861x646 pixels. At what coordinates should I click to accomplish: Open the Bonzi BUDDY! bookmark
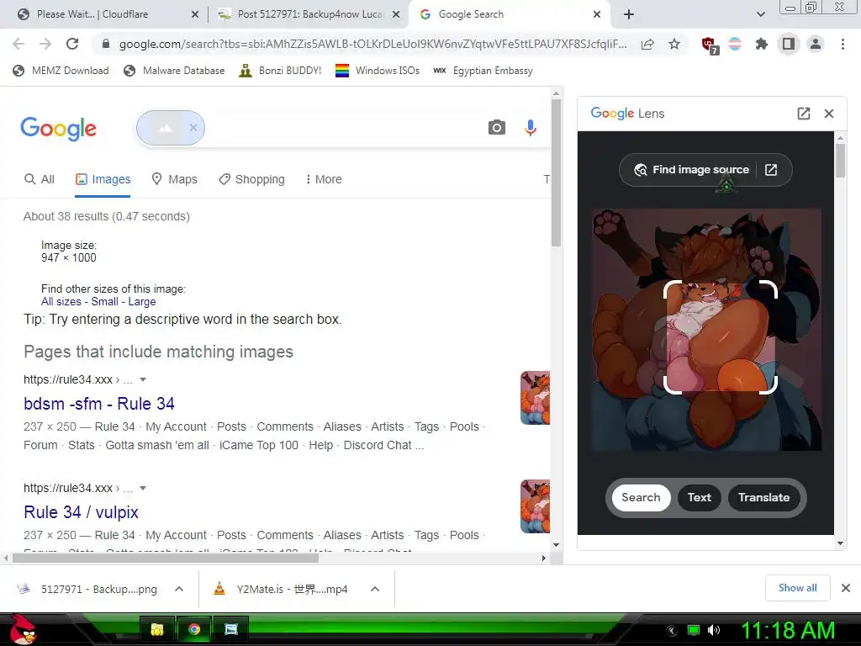[x=280, y=71]
